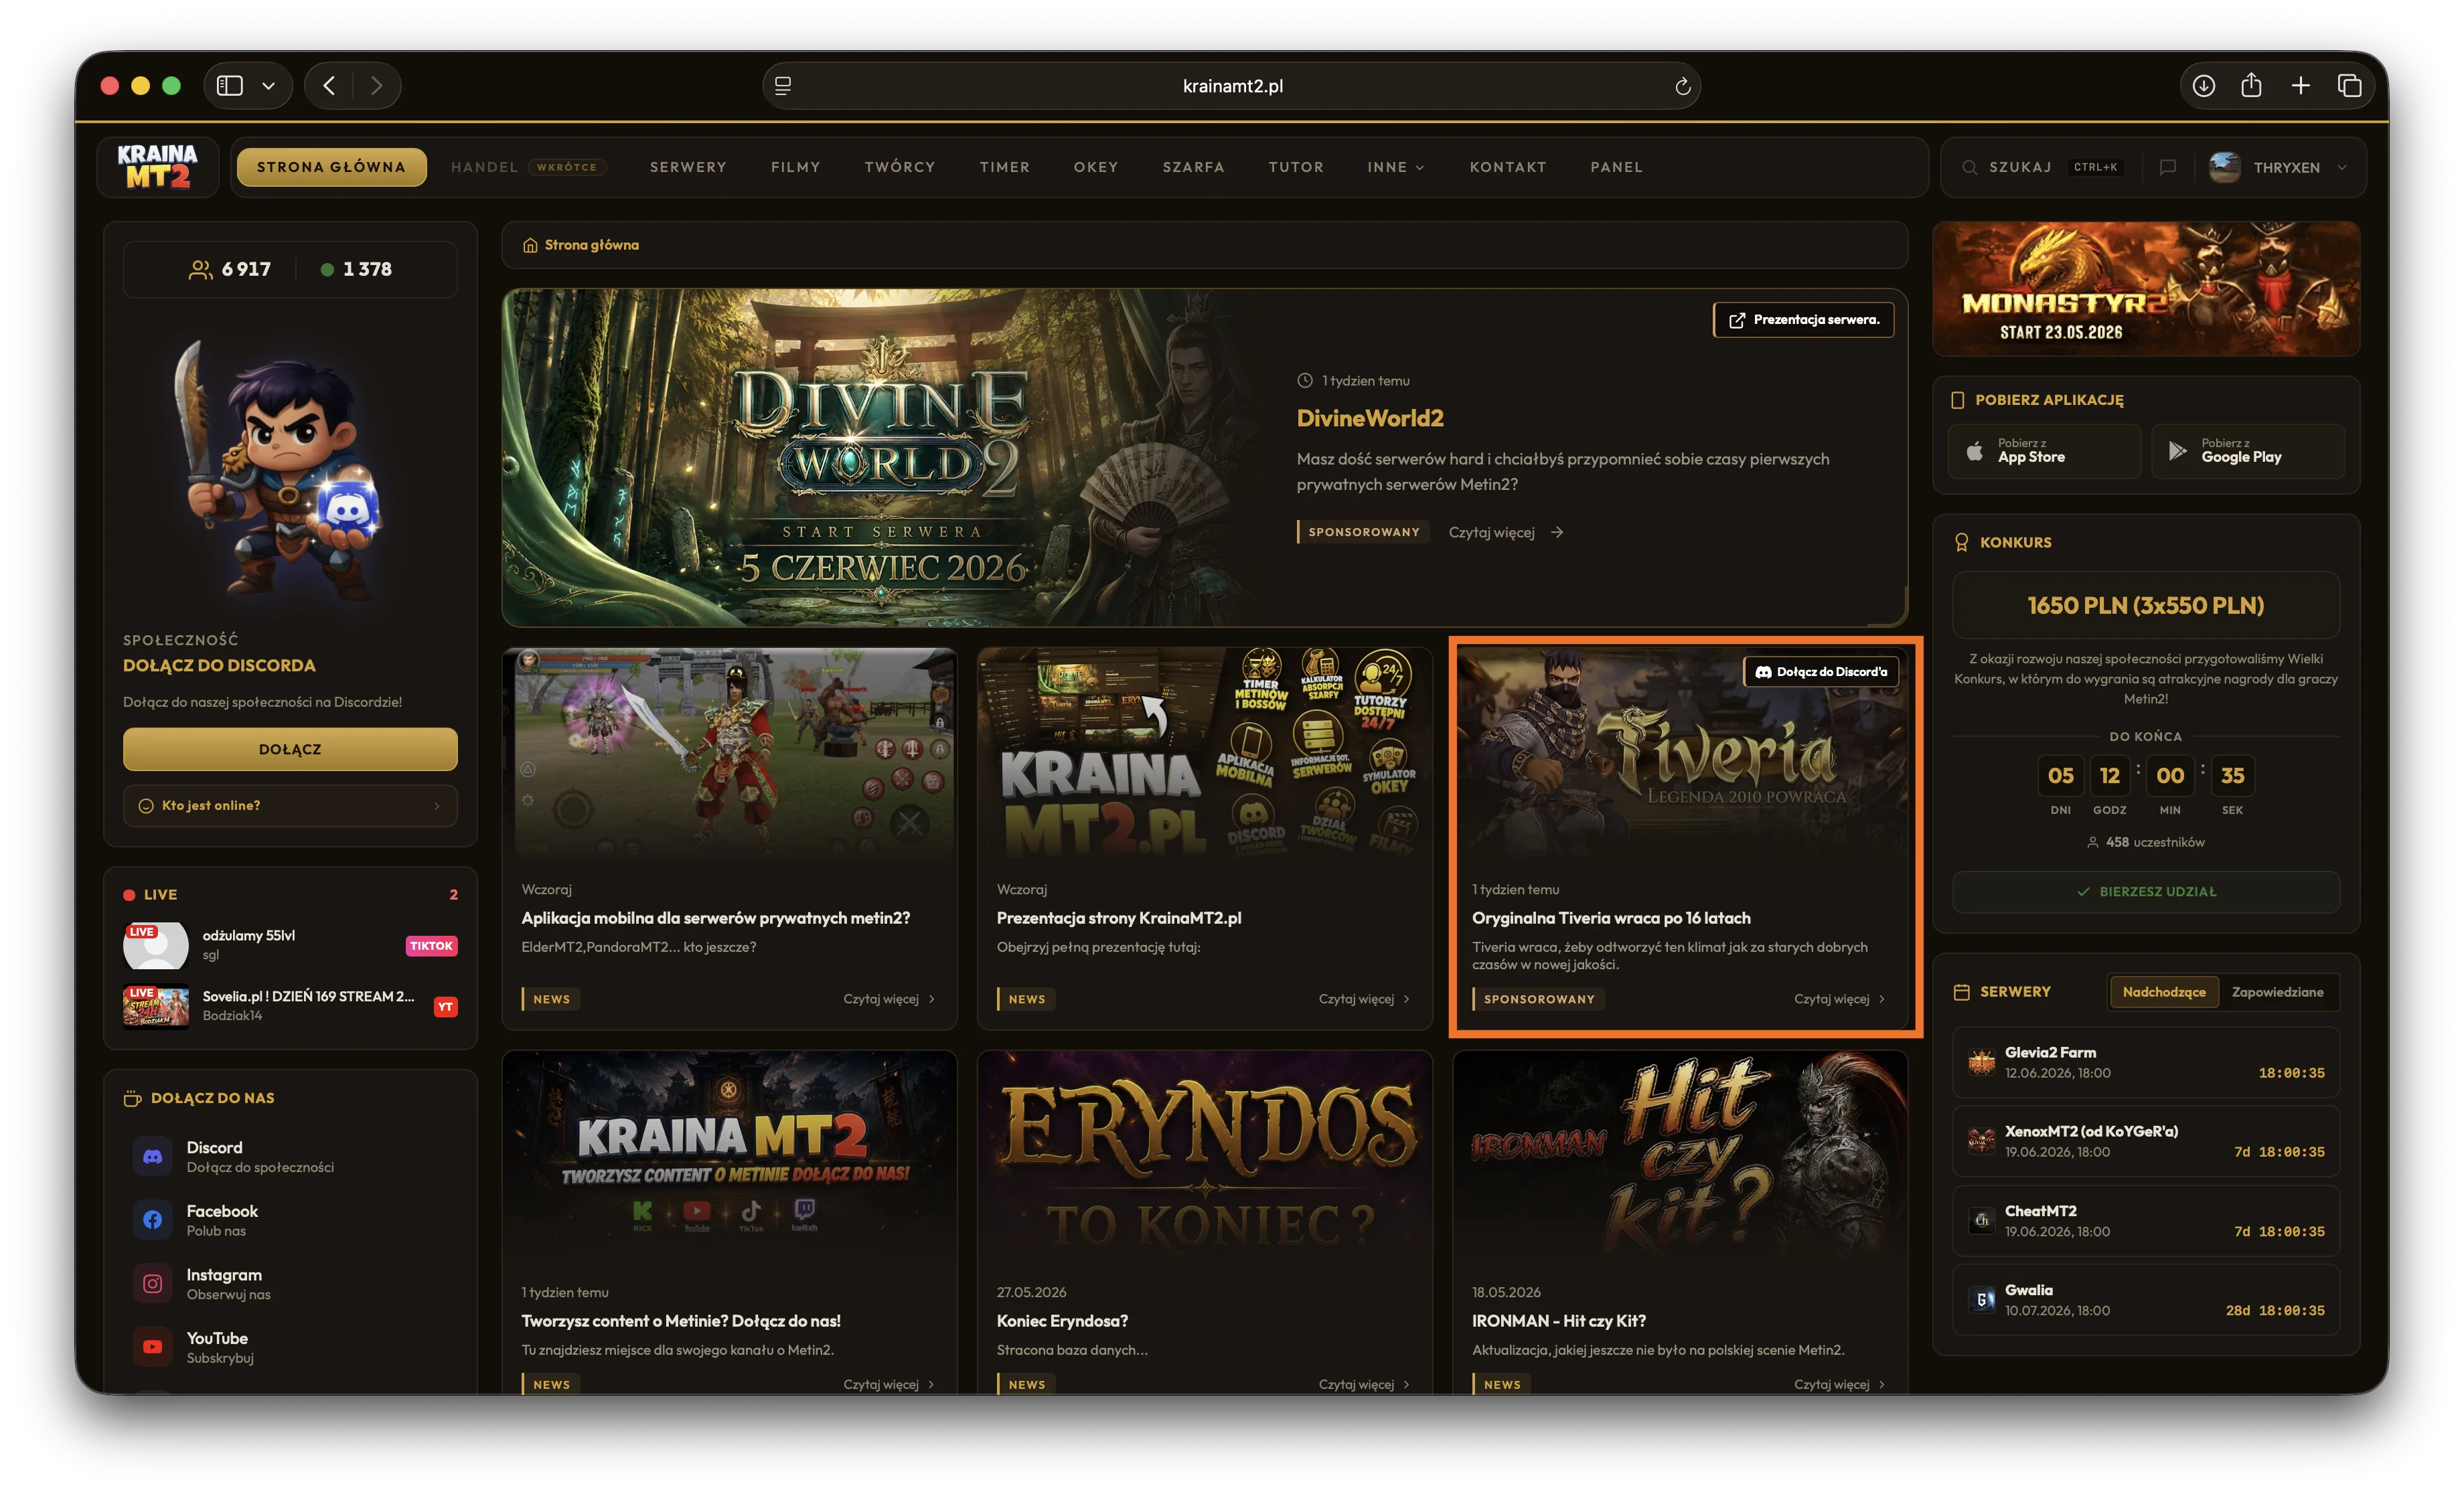Screen dimensions: 2464x1494
Task: Open the Gwalia server entry
Action: pos(2146,1300)
